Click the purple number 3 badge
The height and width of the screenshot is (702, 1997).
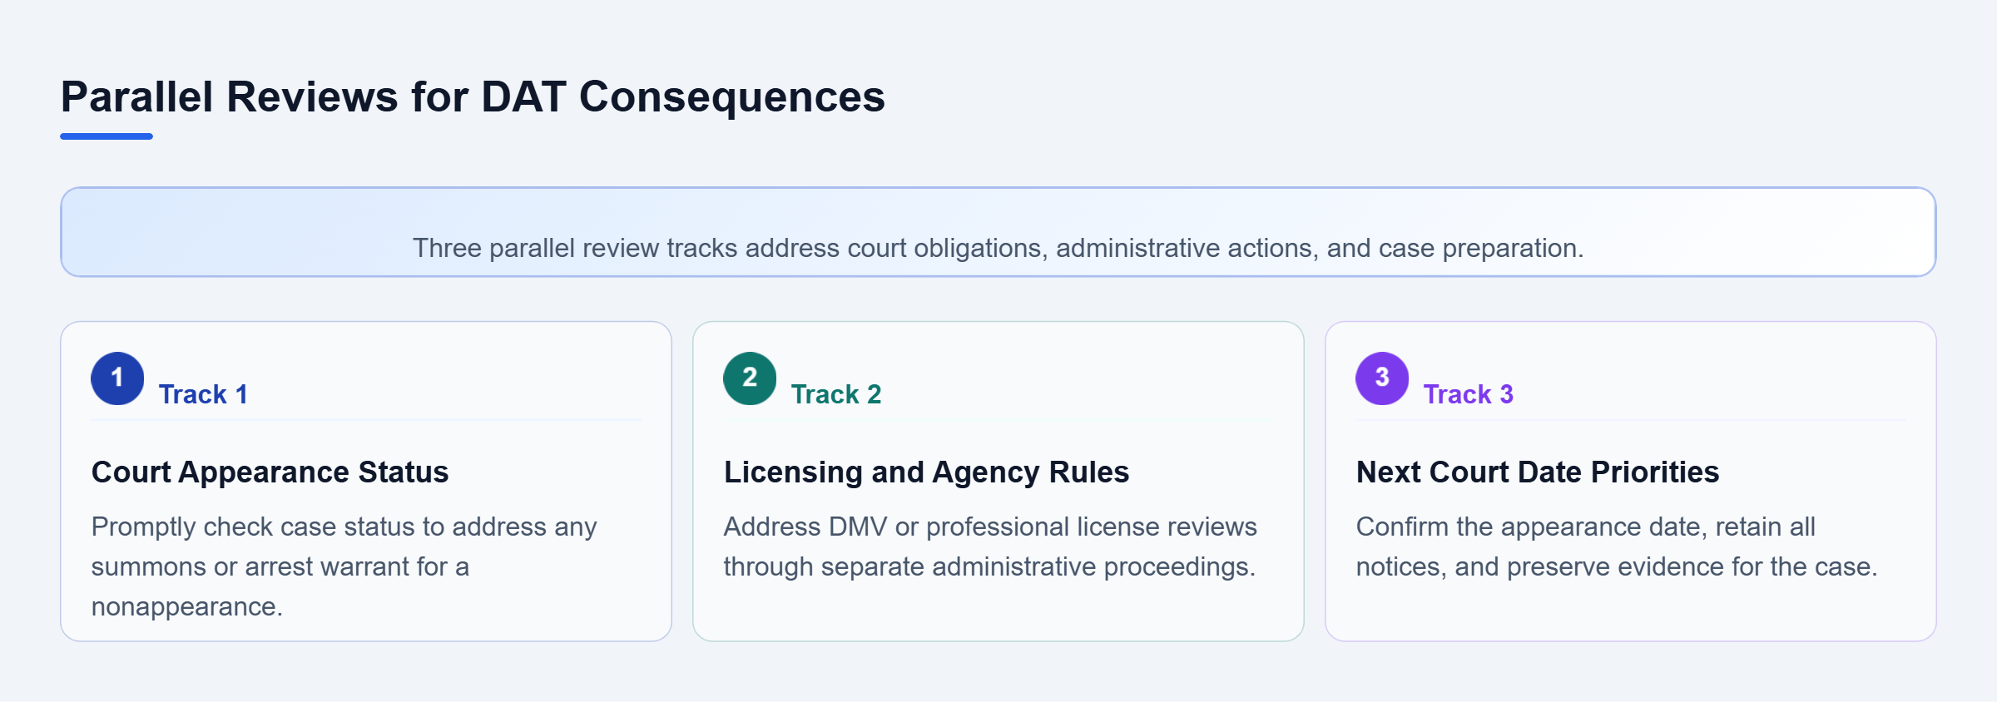point(1382,378)
